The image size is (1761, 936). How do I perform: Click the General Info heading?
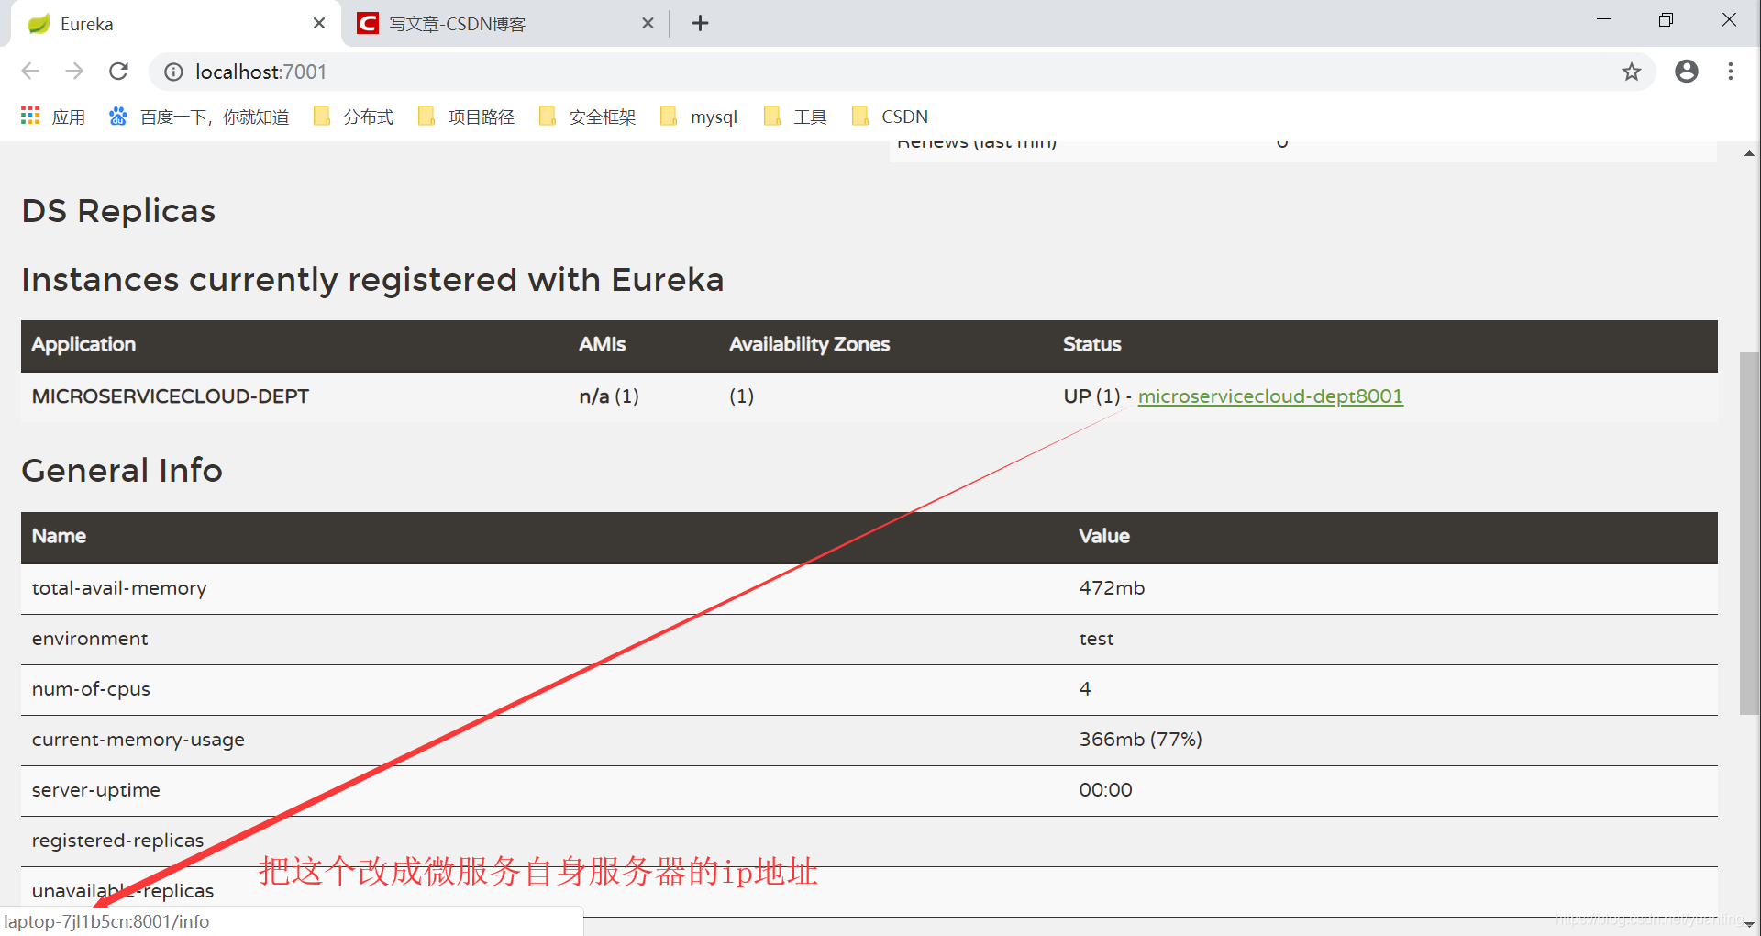(122, 471)
